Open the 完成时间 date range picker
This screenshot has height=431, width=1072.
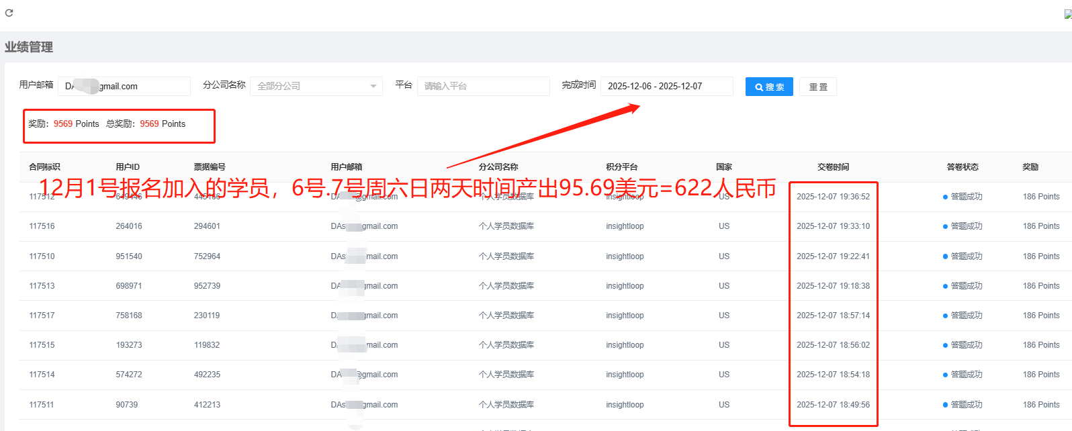click(666, 86)
